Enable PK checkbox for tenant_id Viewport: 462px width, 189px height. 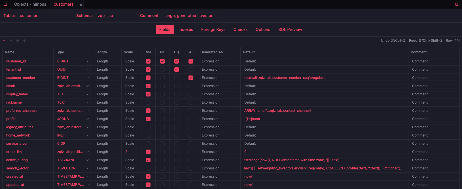pos(162,70)
